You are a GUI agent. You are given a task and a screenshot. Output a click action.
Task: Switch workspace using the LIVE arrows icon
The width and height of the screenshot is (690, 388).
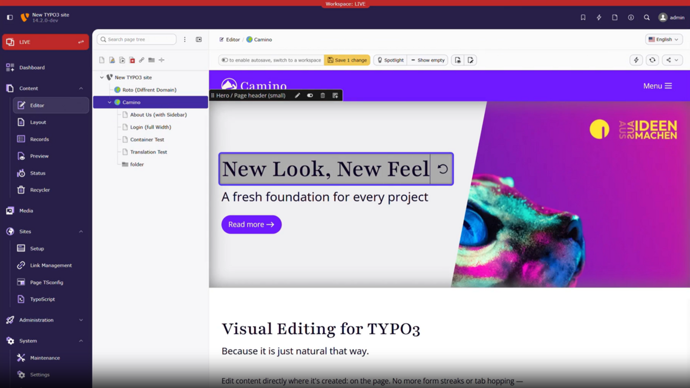tap(81, 42)
